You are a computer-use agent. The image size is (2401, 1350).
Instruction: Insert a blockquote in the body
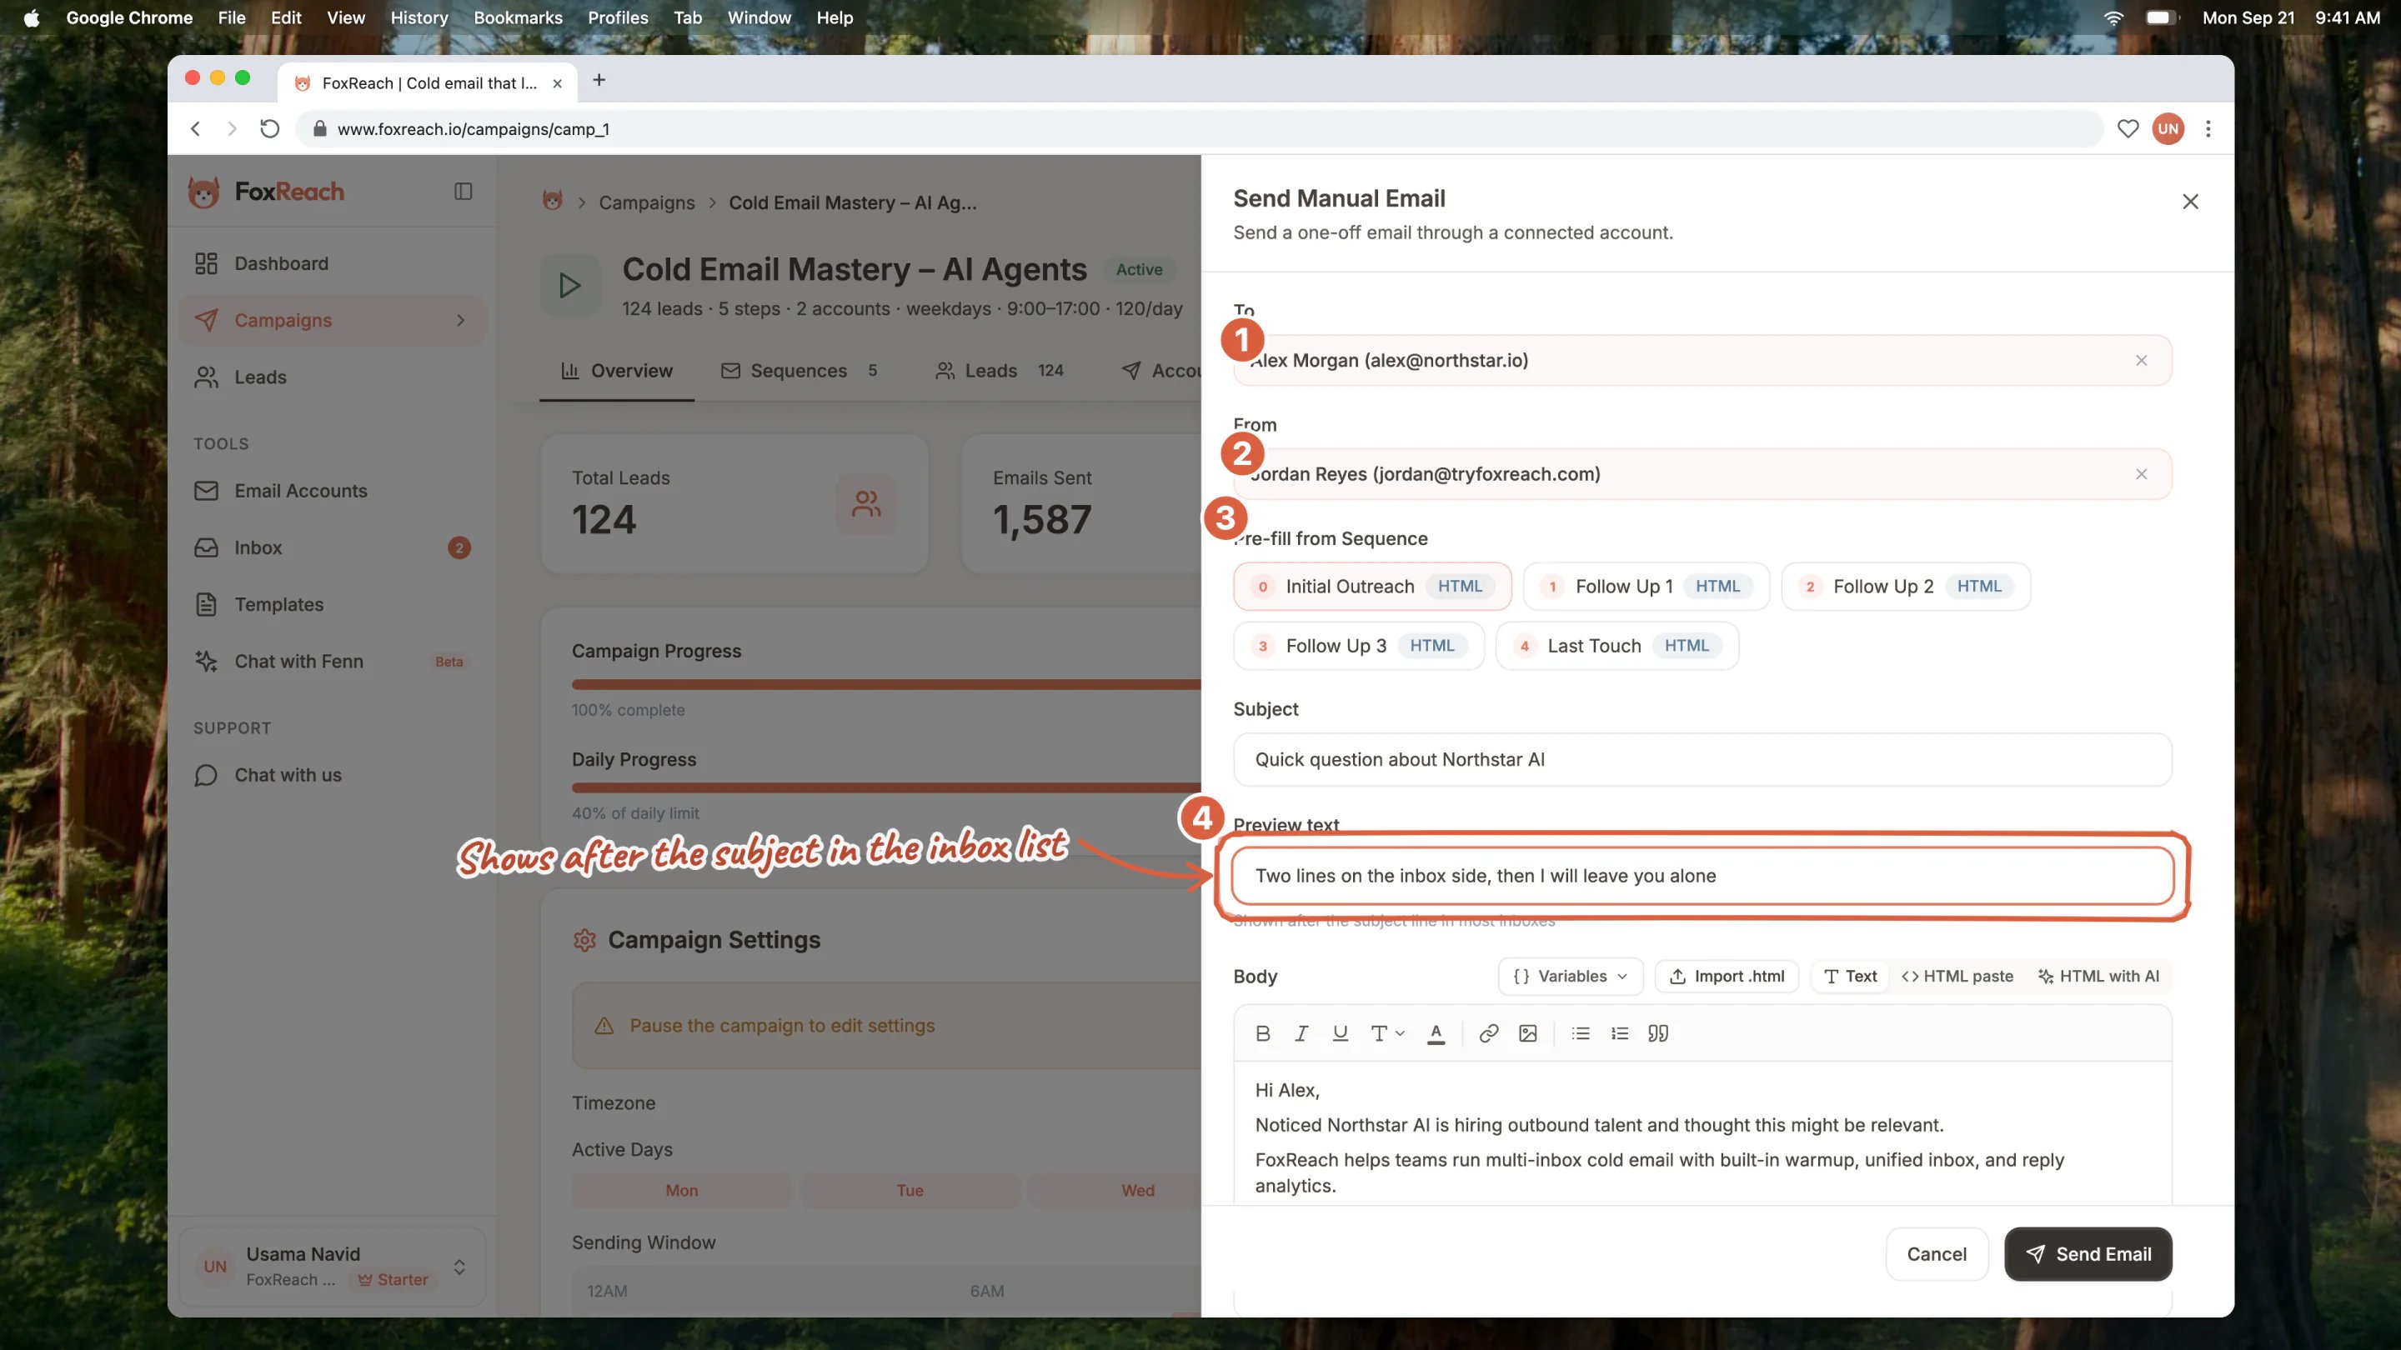[1658, 1033]
